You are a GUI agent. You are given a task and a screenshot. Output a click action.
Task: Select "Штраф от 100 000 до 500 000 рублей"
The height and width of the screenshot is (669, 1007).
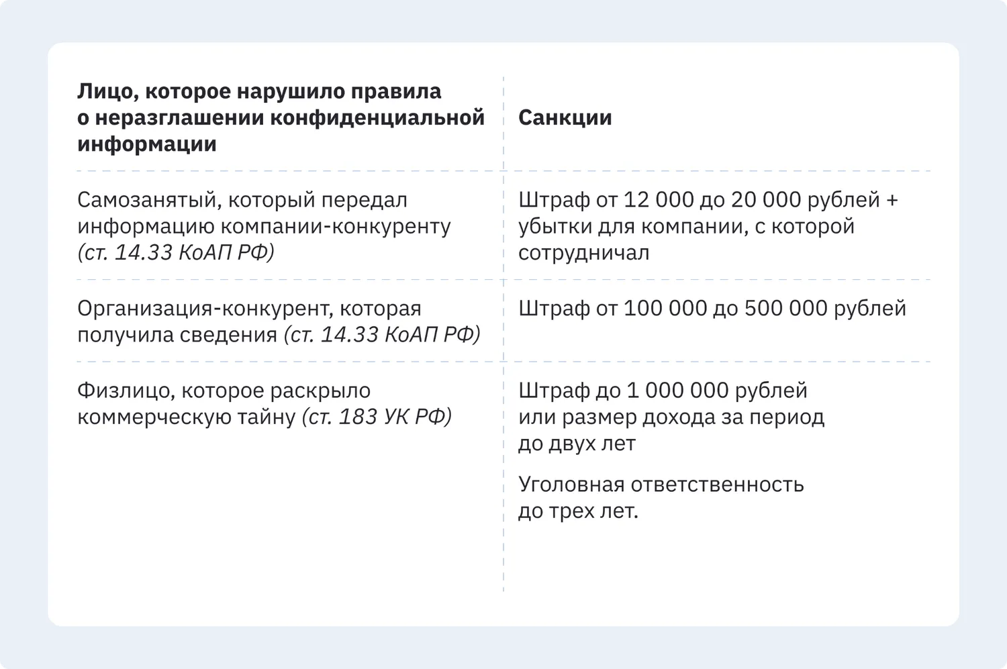pyautogui.click(x=712, y=309)
